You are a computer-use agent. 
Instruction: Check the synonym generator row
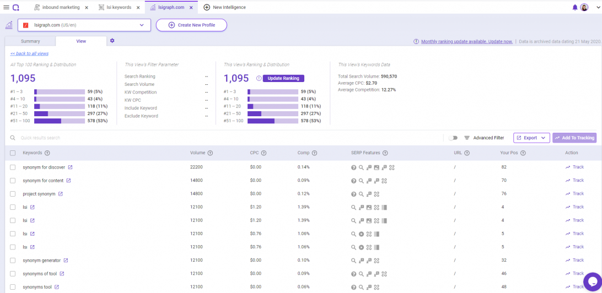(13, 261)
